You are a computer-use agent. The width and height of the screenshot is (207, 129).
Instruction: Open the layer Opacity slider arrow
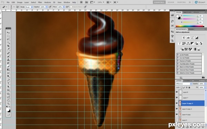(x=205, y=84)
